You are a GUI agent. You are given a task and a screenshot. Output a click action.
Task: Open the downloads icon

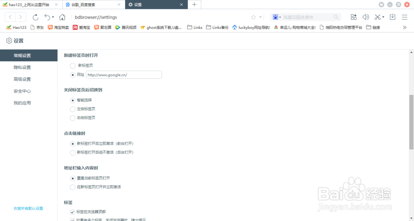(392, 17)
